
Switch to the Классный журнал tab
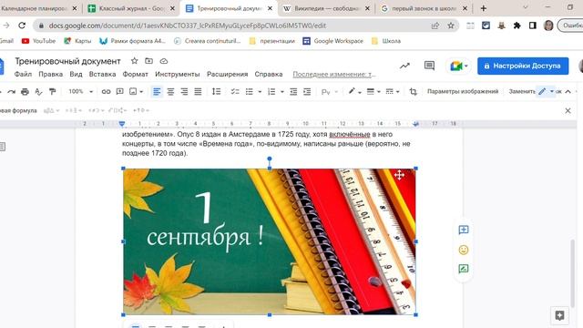click(131, 8)
